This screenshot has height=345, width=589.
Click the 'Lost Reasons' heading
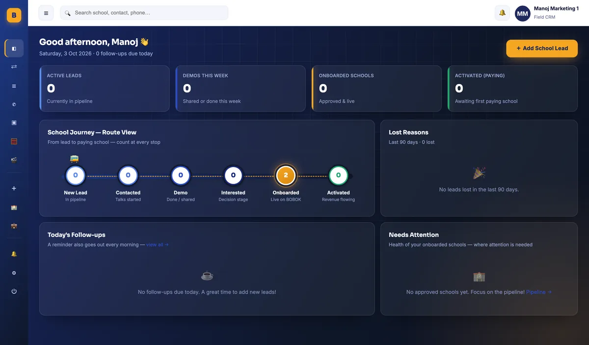click(x=408, y=132)
